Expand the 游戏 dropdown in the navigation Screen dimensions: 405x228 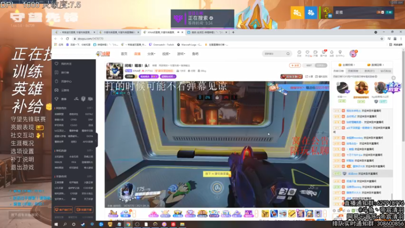[181, 54]
